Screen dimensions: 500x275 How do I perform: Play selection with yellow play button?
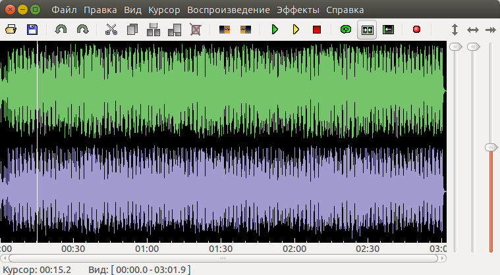pyautogui.click(x=296, y=30)
